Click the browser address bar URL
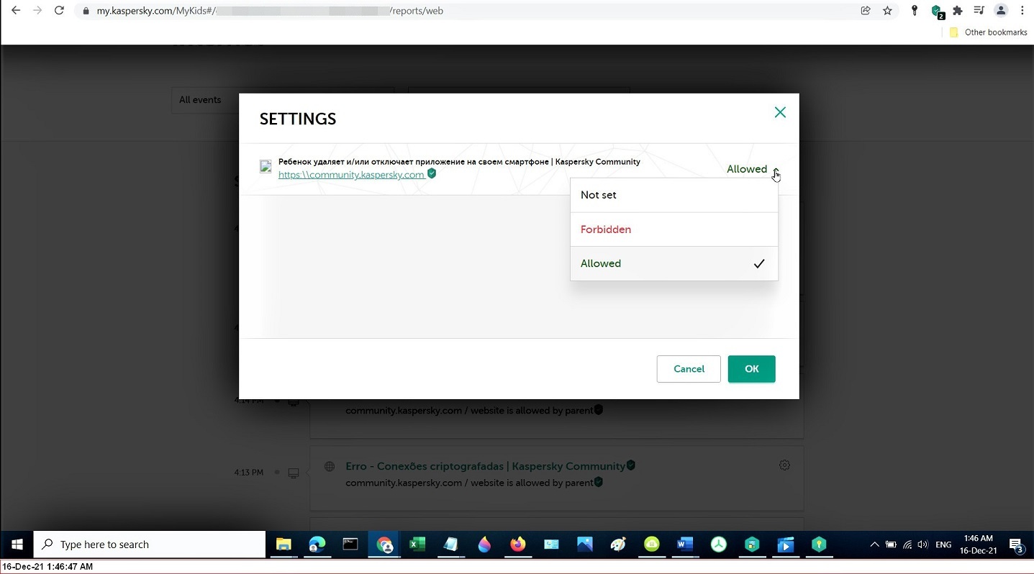 (270, 11)
